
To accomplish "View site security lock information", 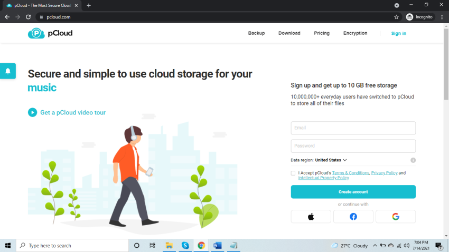I will (41, 17).
